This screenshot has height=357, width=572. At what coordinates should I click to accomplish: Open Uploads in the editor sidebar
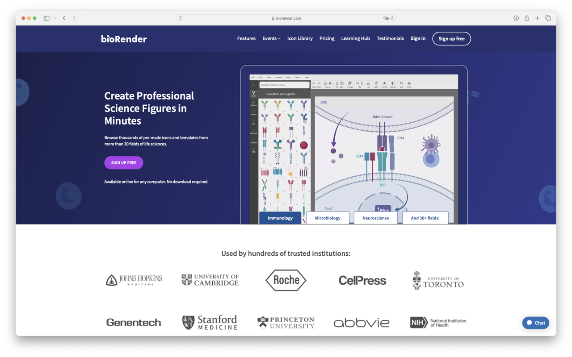(x=253, y=141)
